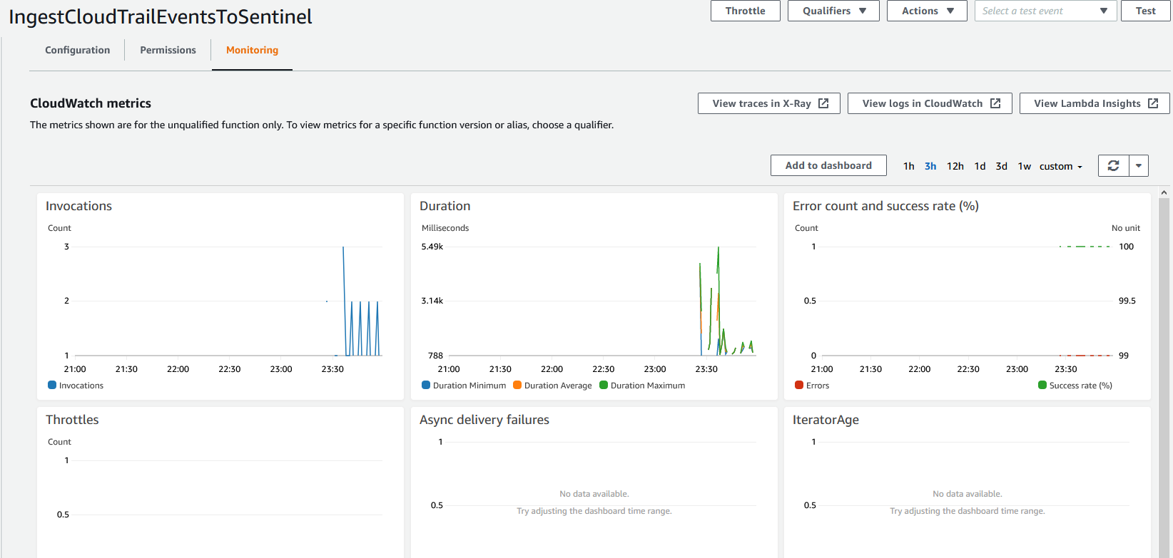Image resolution: width=1173 pixels, height=558 pixels.
Task: Click the Test button
Action: tap(1145, 11)
